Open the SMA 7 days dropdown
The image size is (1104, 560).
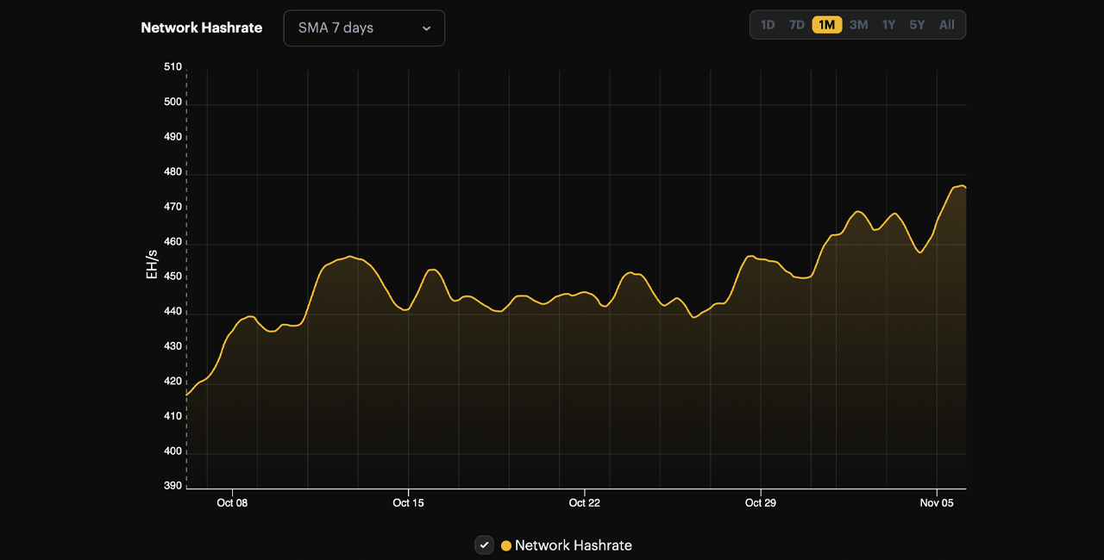(x=363, y=28)
